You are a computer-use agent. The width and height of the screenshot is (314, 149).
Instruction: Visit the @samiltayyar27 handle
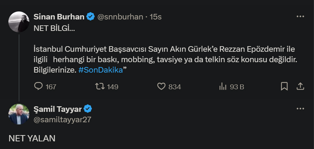point(63,119)
